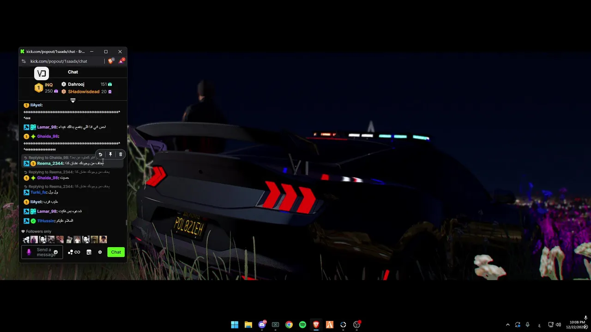Screen dimensions: 591x332
Task: Open Brave Rewards triangle icon
Action: (x=121, y=61)
